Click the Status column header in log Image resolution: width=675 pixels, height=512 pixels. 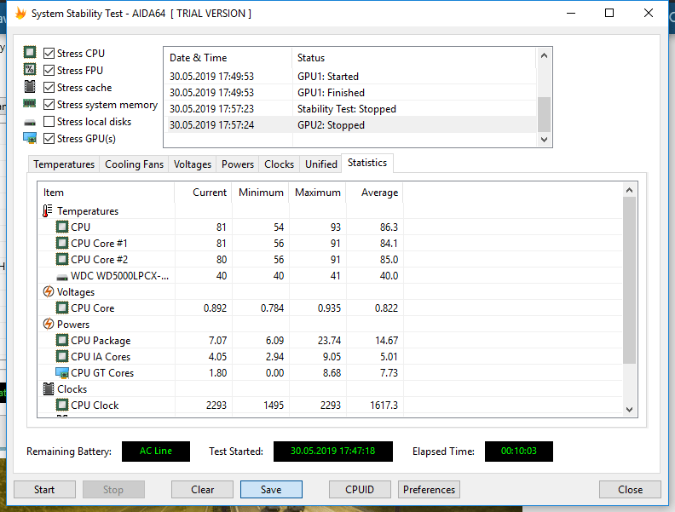point(414,58)
